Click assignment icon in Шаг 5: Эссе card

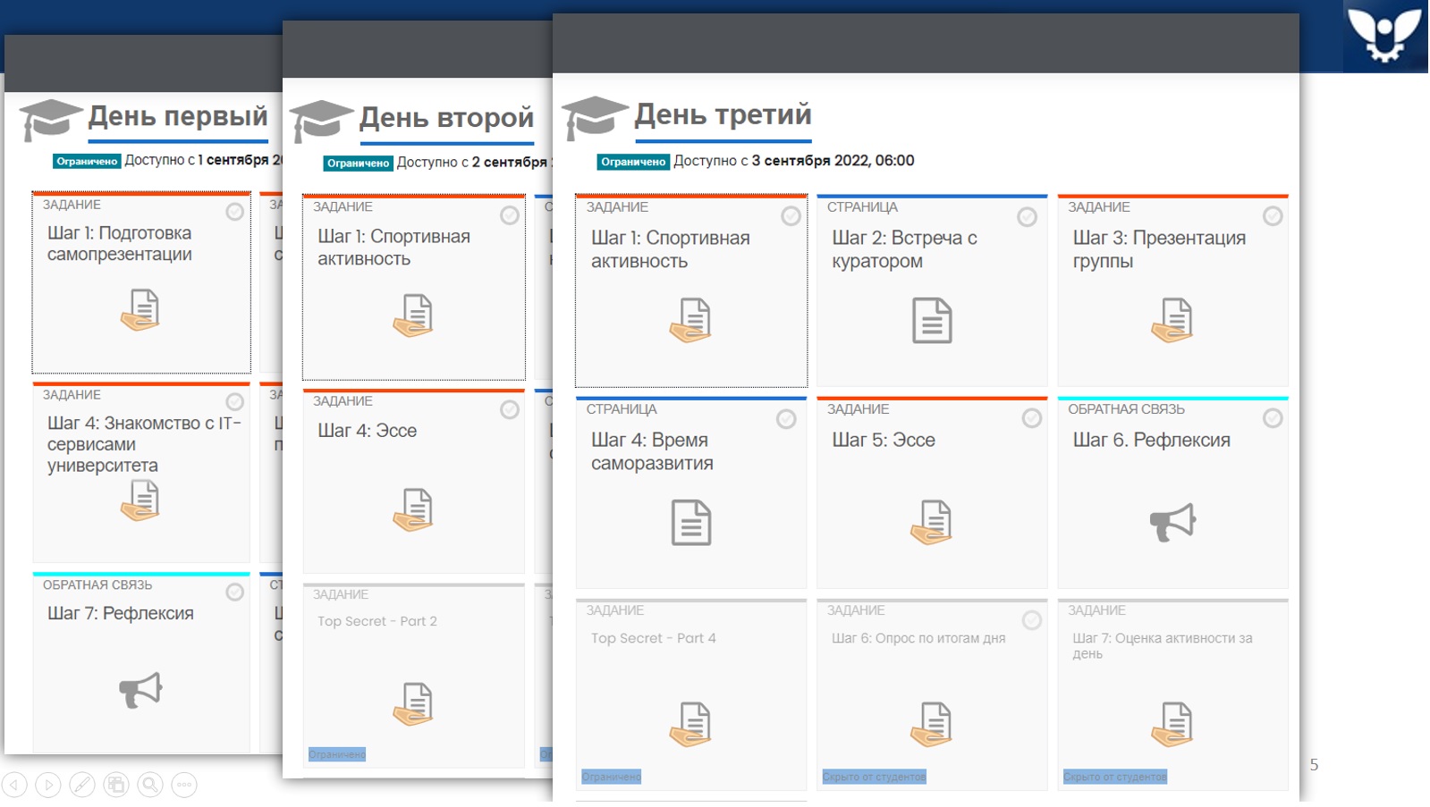click(931, 522)
